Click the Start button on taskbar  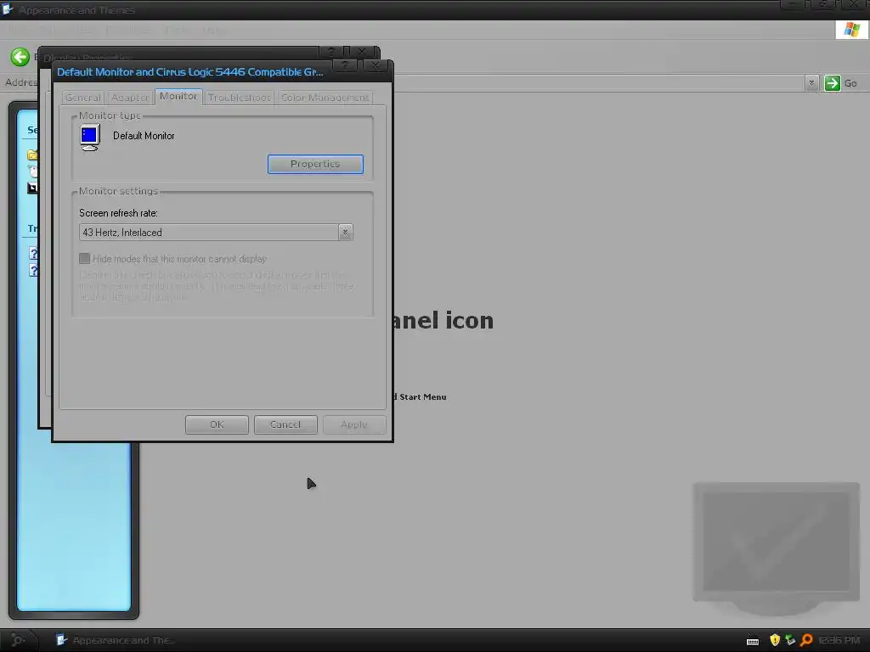coord(17,640)
